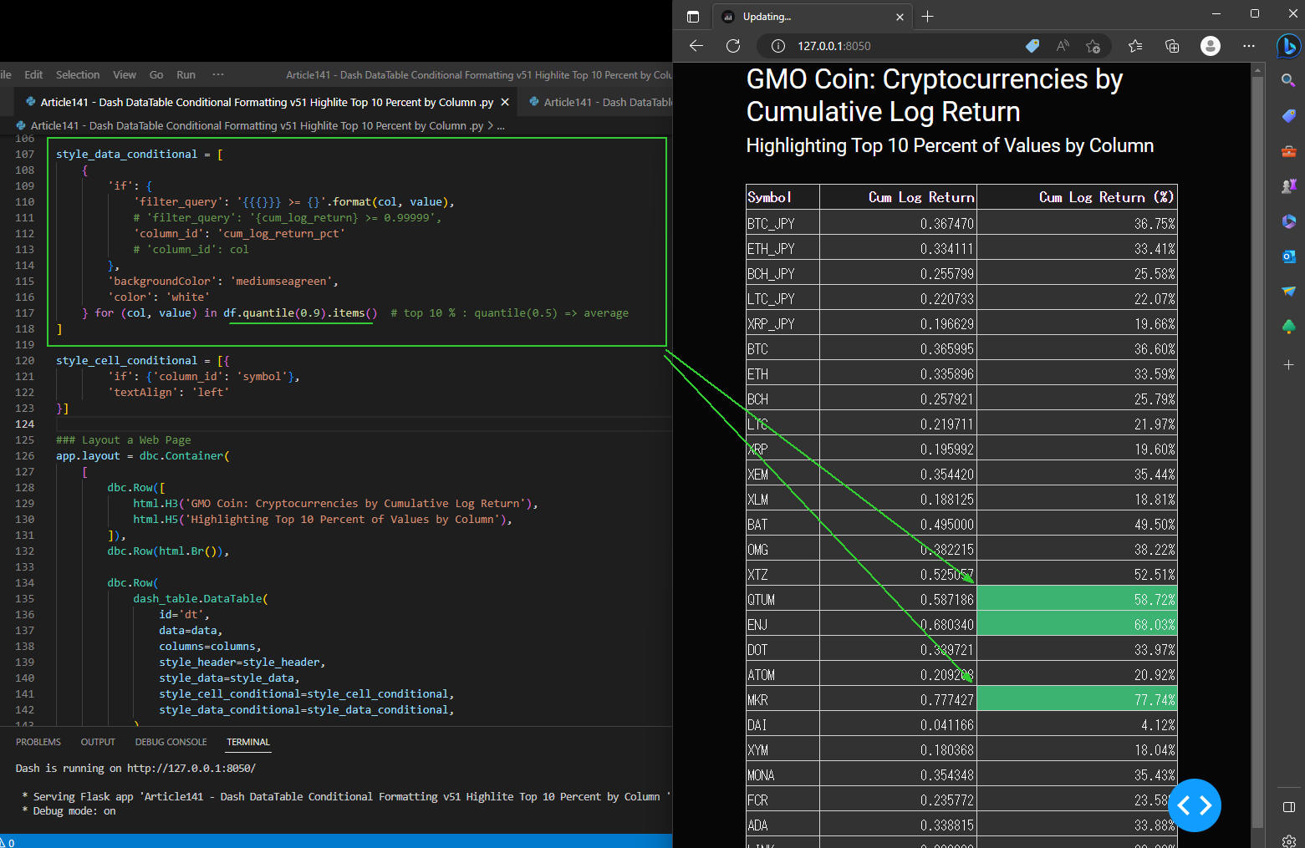The height and width of the screenshot is (848, 1305).
Task: Open sidebar settings gear
Action: pyautogui.click(x=1288, y=840)
